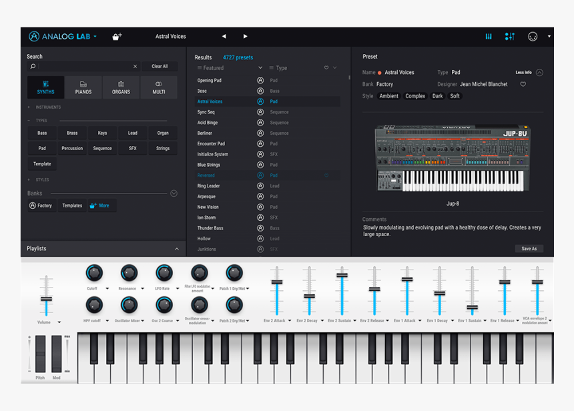The image size is (574, 411).
Task: Filter by Pad type
Action: (x=42, y=148)
